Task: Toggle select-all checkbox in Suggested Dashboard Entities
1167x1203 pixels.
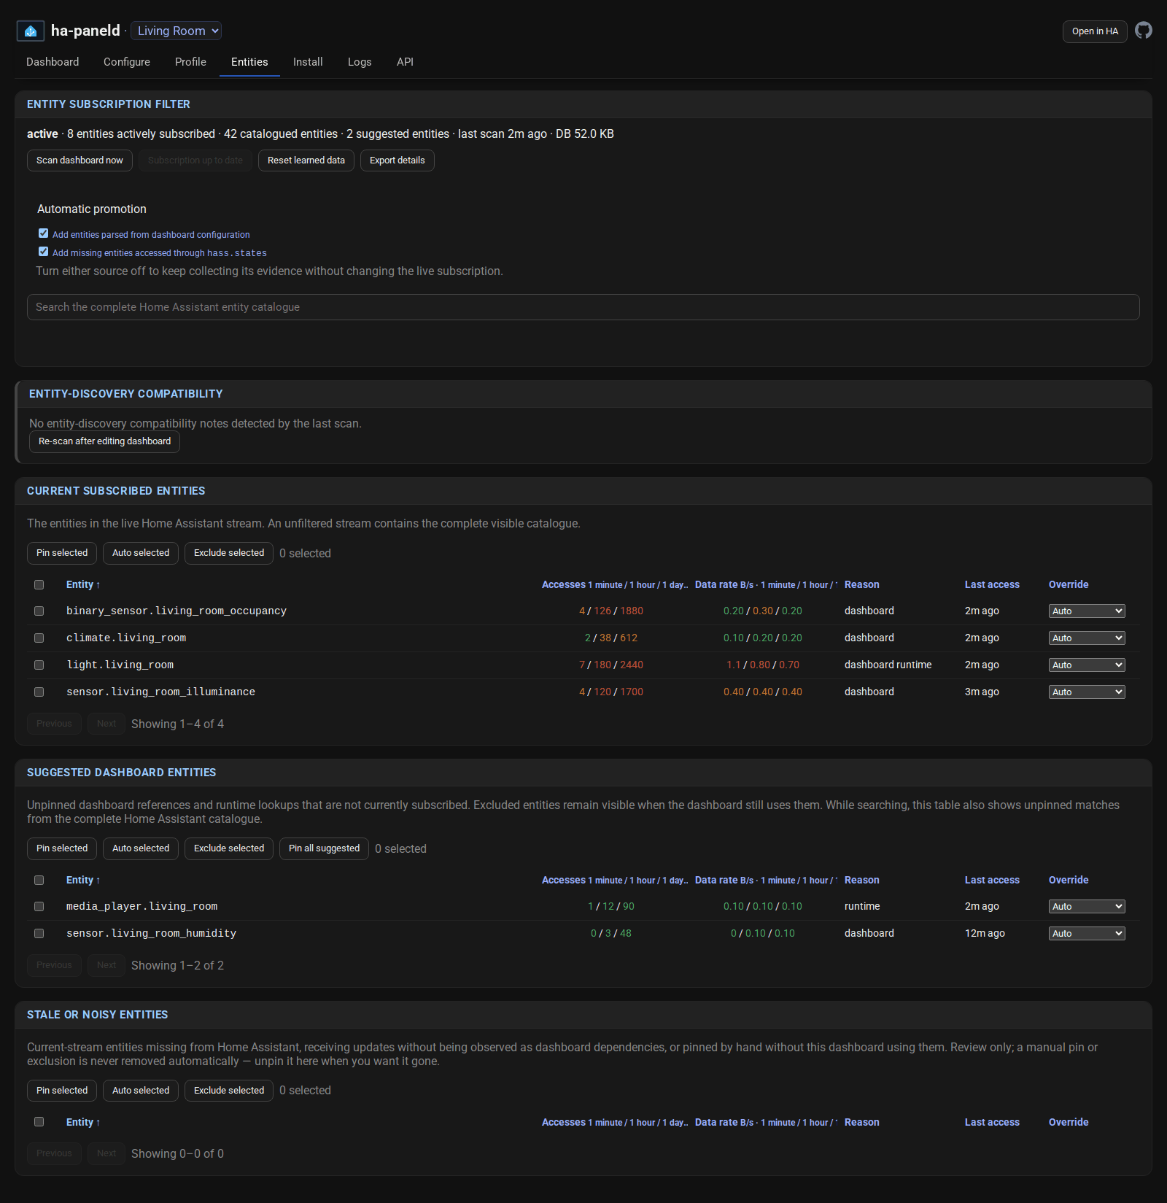Action: (x=39, y=880)
